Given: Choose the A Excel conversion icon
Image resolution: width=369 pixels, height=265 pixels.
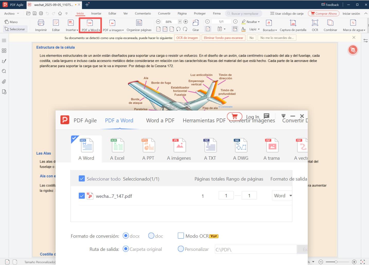Looking at the screenshot, I should [x=117, y=146].
